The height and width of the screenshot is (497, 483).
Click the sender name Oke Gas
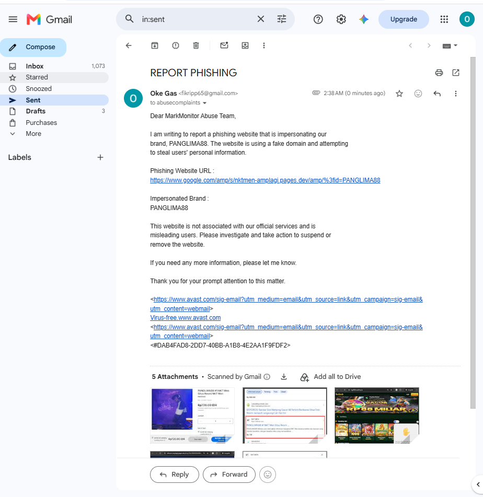163,94
